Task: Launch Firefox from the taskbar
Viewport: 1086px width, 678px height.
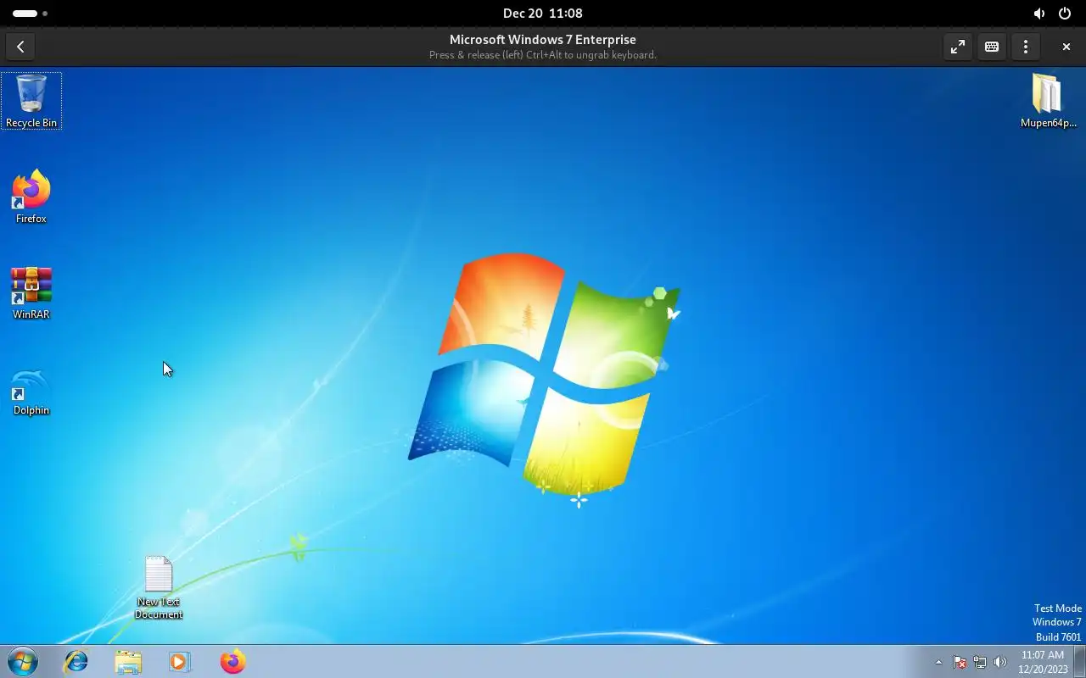Action: [x=232, y=661]
